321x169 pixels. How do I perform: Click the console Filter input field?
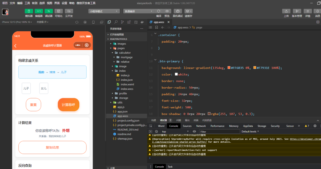(219, 132)
